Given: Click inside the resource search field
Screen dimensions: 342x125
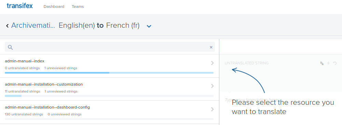Looking at the screenshot, I should point(110,47).
